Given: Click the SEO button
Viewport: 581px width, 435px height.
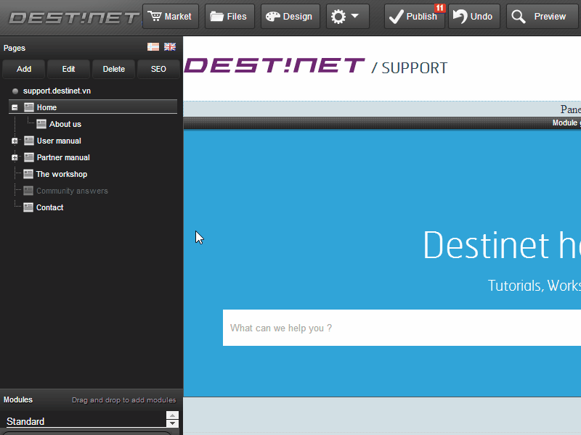Looking at the screenshot, I should pos(158,69).
